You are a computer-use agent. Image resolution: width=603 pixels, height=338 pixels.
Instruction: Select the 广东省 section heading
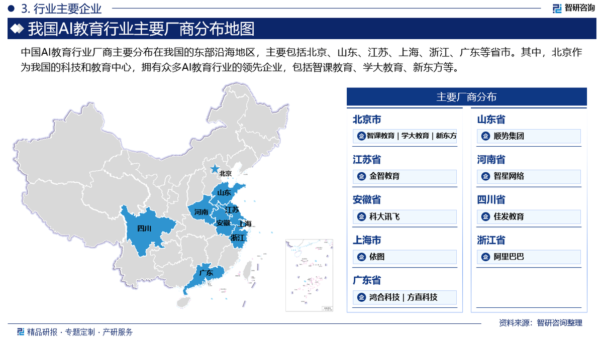[x=367, y=280]
